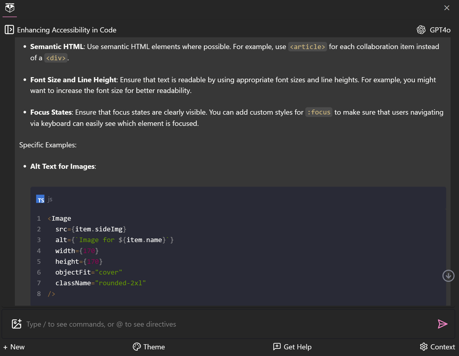
Task: Open the attach image icon in the input bar
Action: pyautogui.click(x=16, y=324)
